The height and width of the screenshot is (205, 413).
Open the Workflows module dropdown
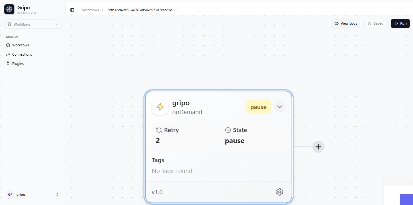pyautogui.click(x=33, y=24)
